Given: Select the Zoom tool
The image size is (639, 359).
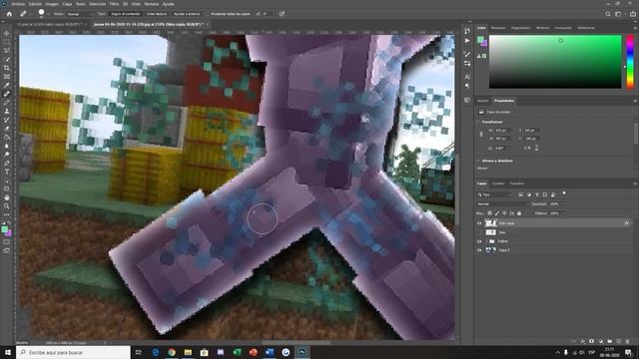Looking at the screenshot, I should [7, 206].
